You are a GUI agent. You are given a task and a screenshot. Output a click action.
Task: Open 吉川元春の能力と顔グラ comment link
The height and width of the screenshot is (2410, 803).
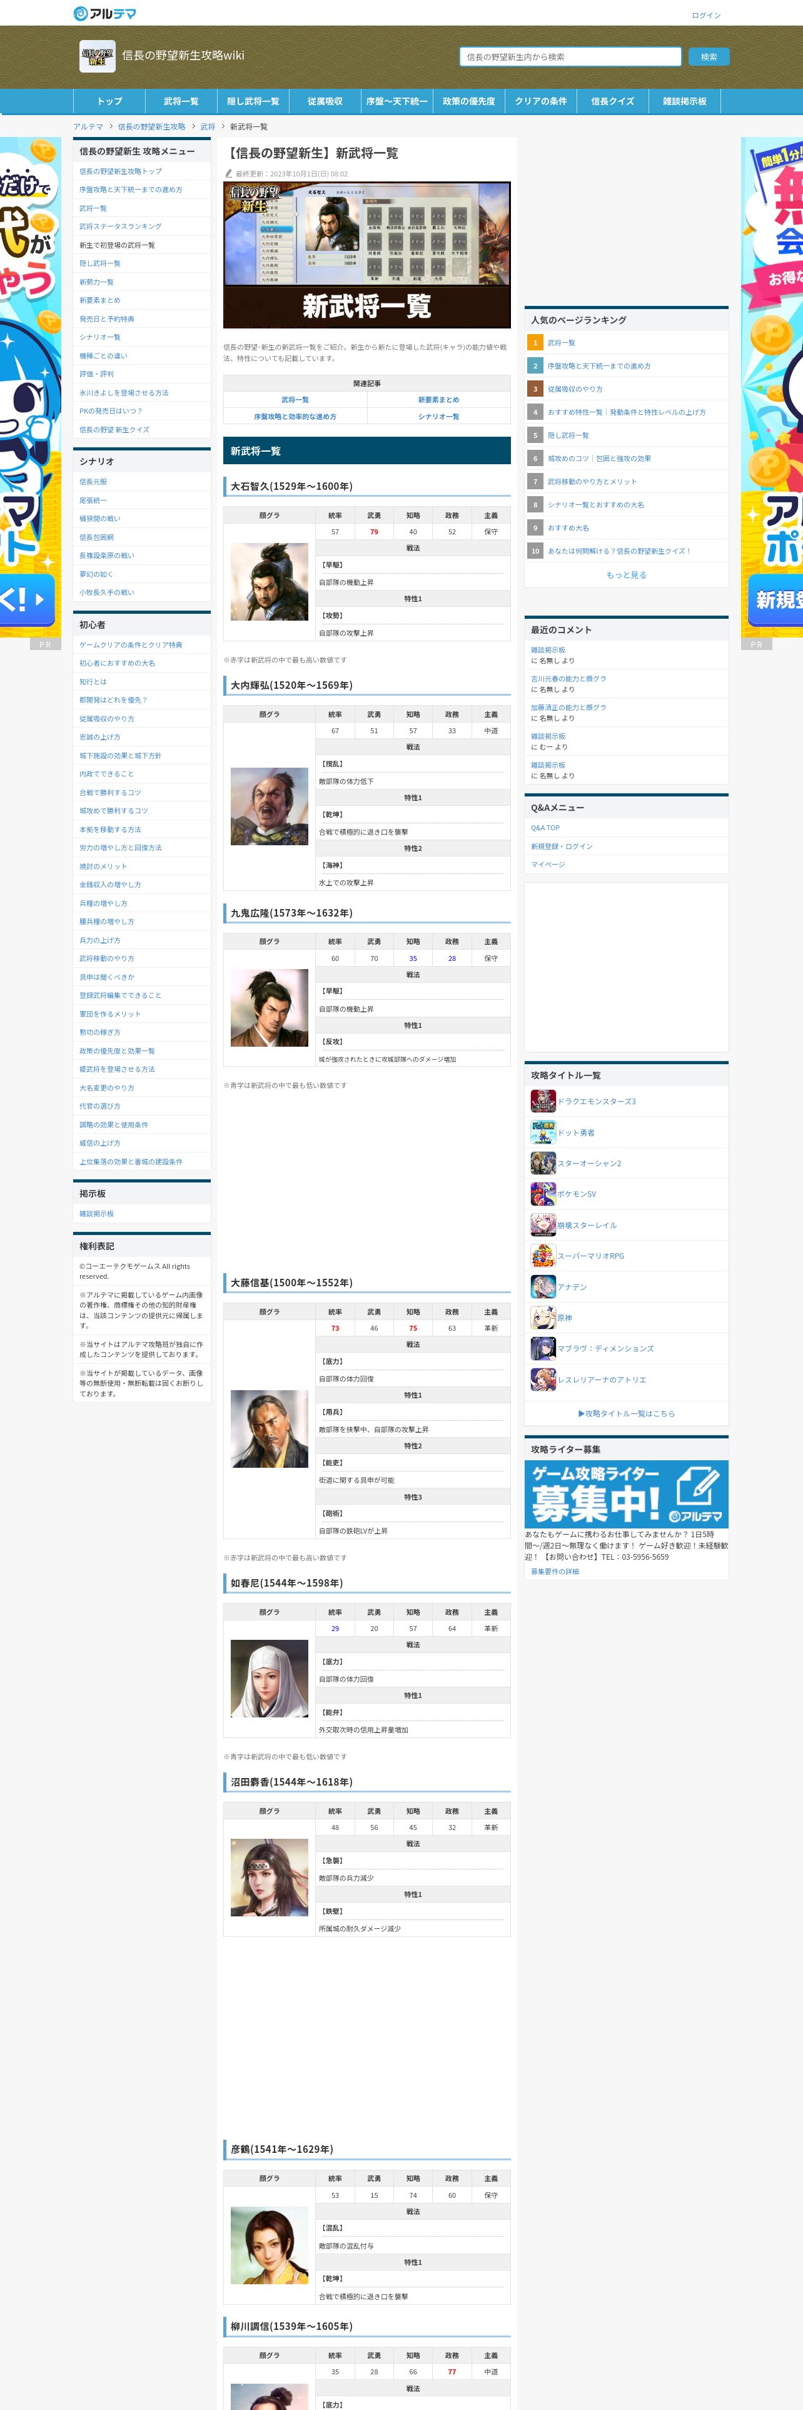(568, 679)
